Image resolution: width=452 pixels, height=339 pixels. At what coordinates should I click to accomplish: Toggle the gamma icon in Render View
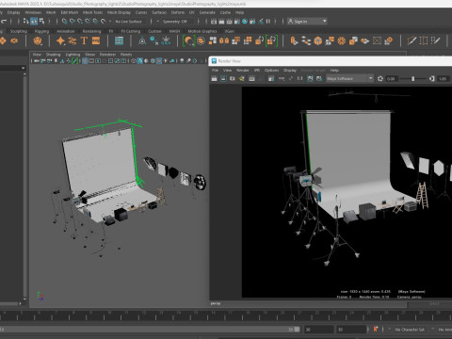point(432,78)
